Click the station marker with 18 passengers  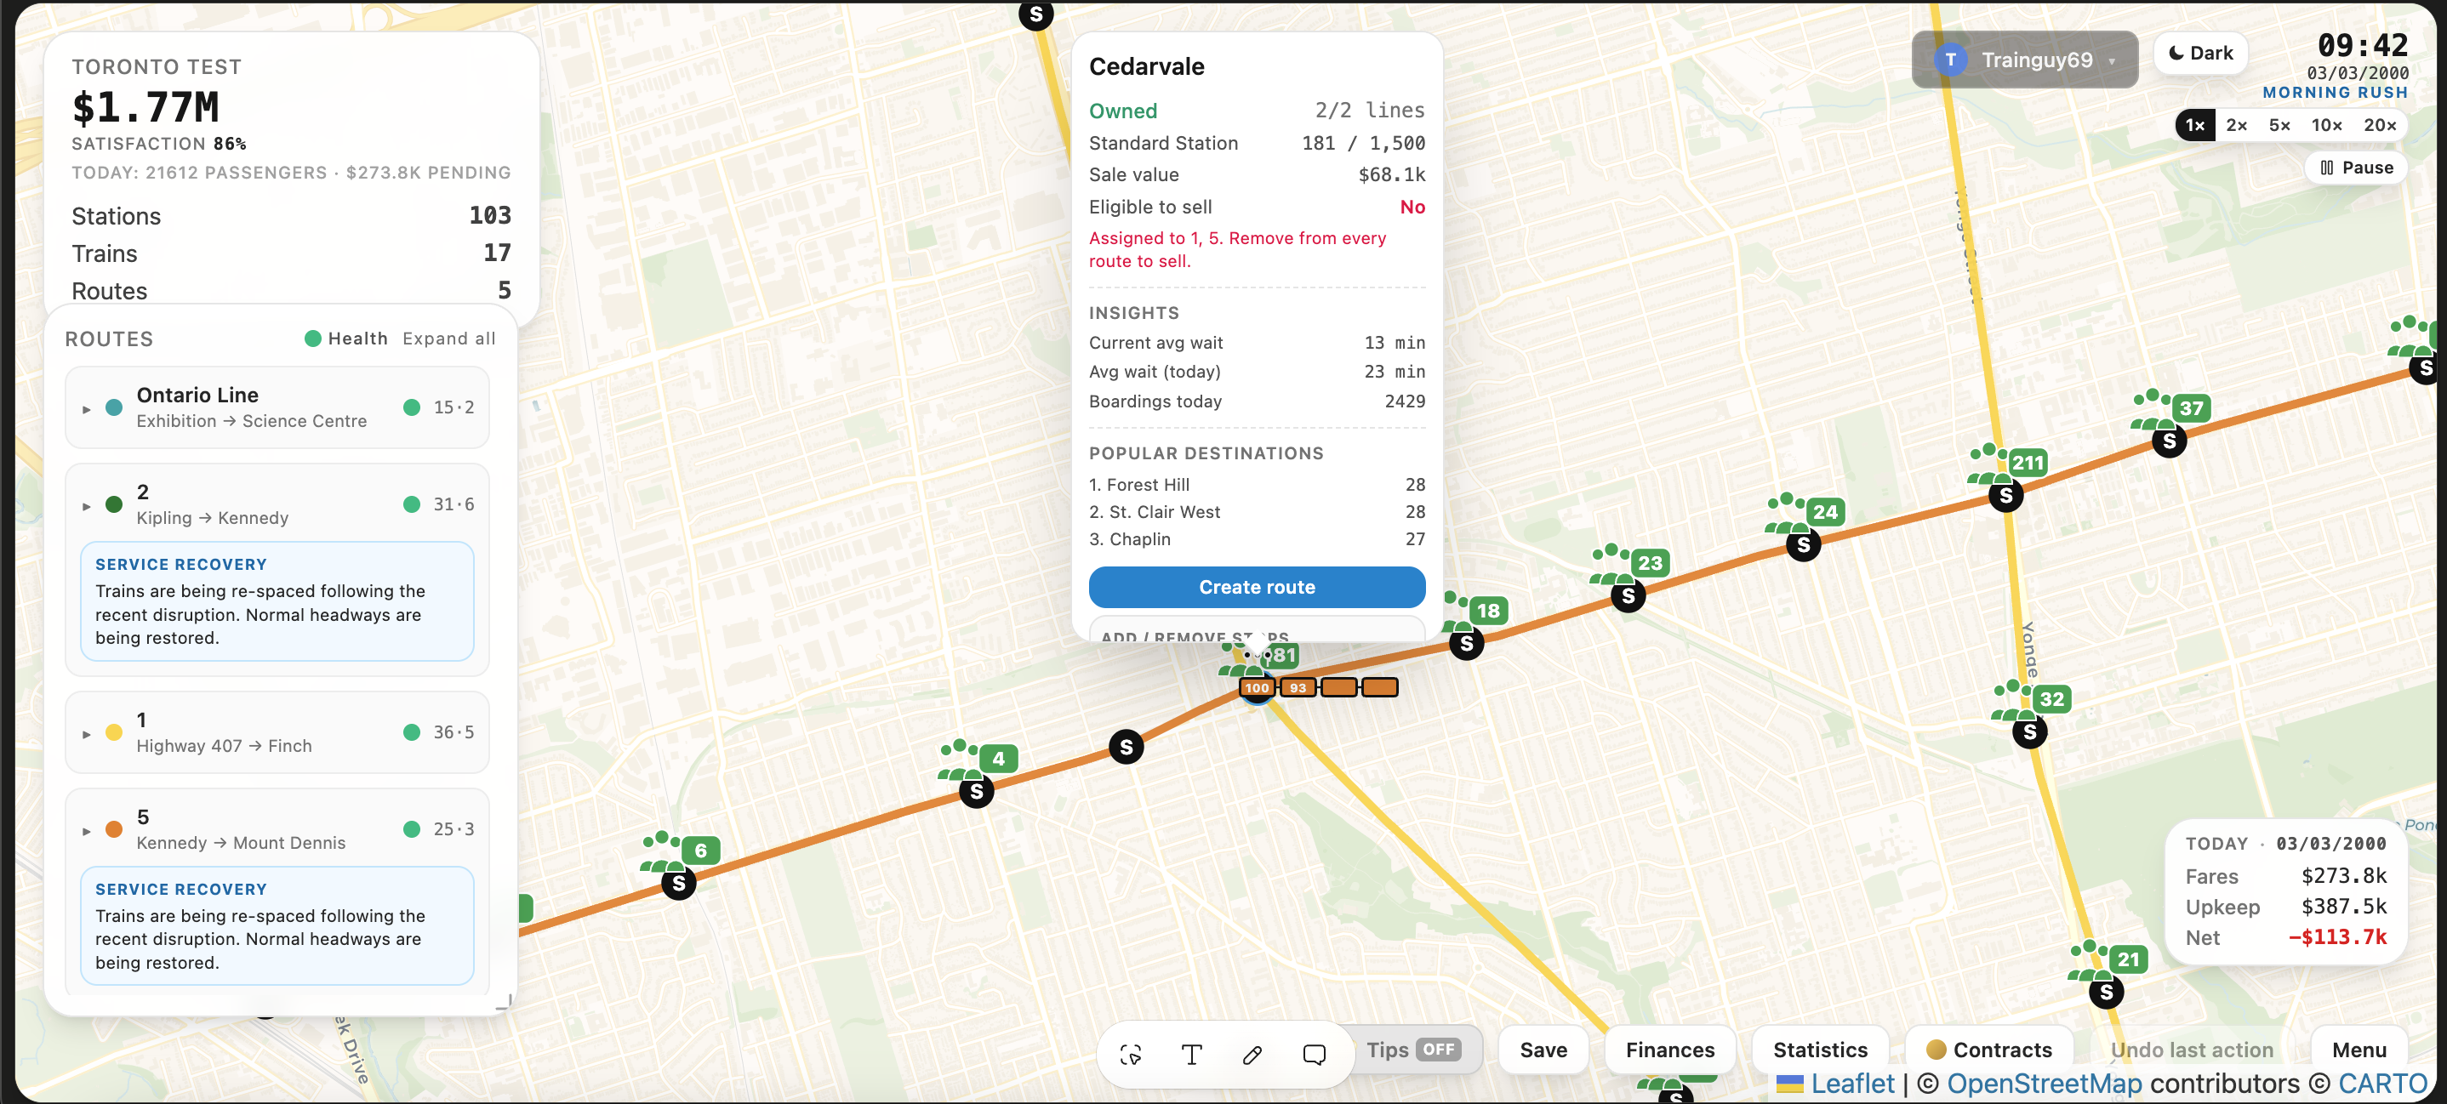pos(1466,644)
